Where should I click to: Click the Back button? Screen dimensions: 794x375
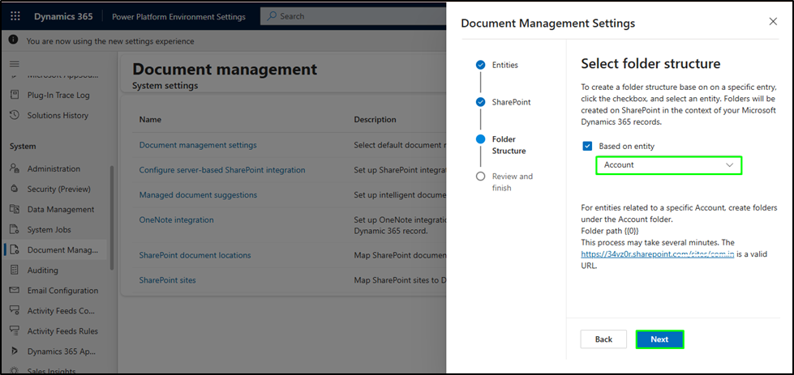pyautogui.click(x=603, y=339)
